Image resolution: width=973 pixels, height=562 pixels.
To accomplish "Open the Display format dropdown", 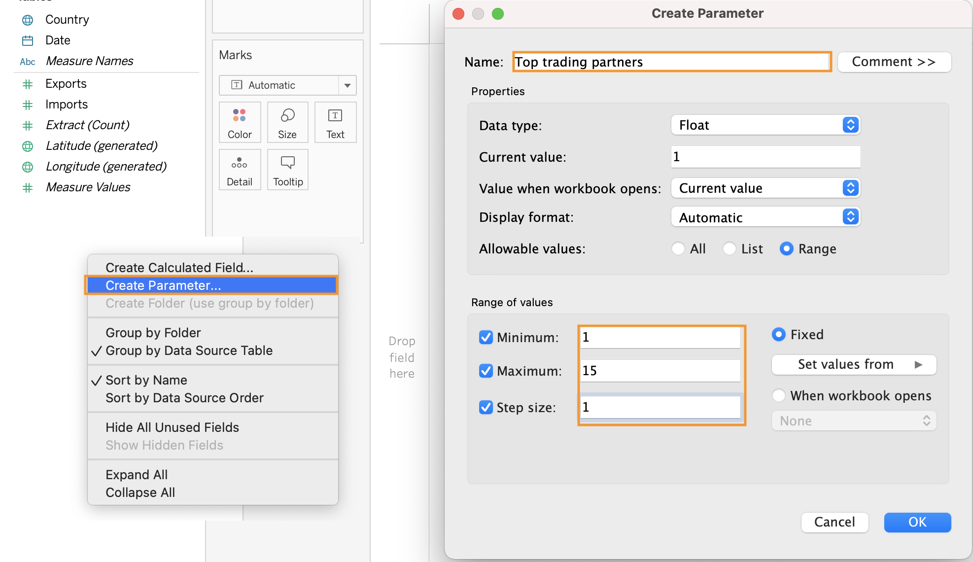I will pos(765,217).
